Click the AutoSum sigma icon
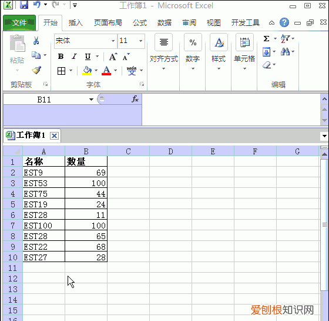 pyautogui.click(x=267, y=38)
